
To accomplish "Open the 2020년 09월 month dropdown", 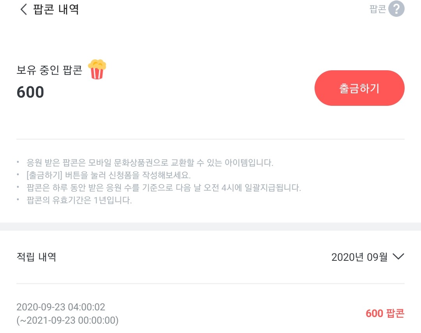I will [x=359, y=257].
